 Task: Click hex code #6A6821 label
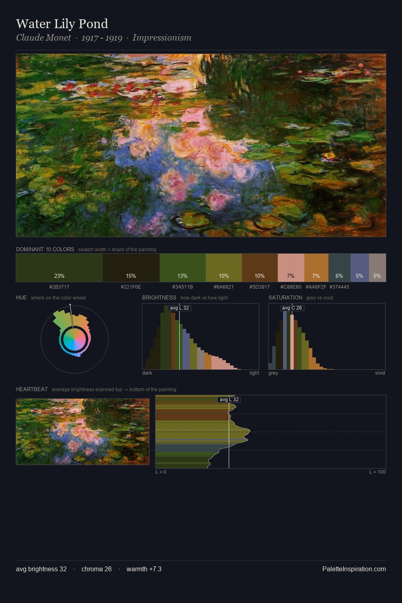tap(224, 287)
